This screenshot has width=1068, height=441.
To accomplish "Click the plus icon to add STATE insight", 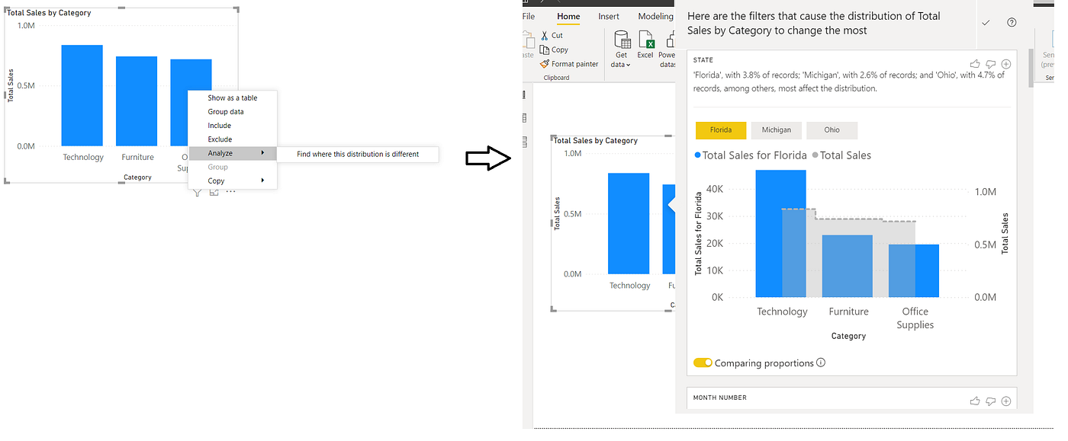I will click(x=1006, y=64).
